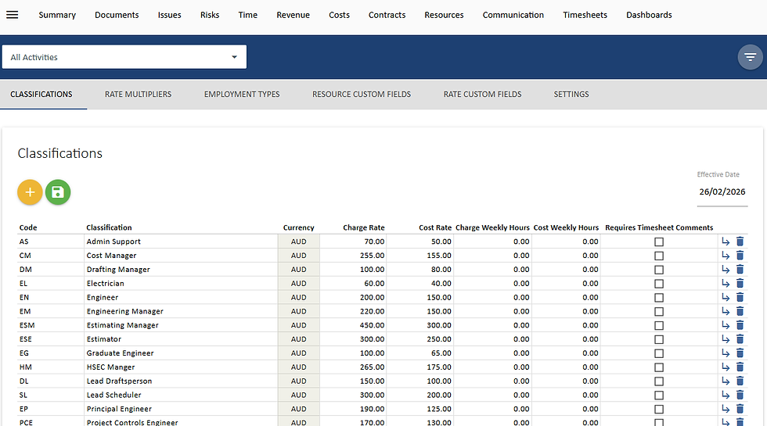Screen dimensions: 767x426
Task: Tick timesheet comments checkbox for Engineer
Action: click(x=659, y=298)
